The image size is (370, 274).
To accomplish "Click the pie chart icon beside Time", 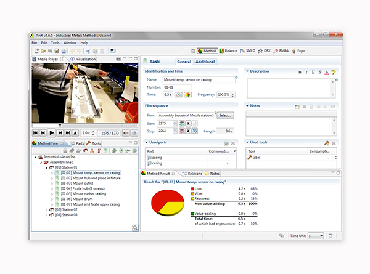I will 187,95.
